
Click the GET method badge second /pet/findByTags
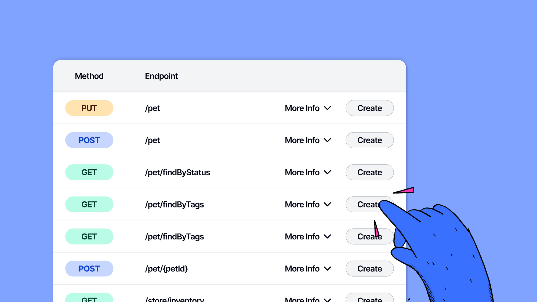point(89,236)
